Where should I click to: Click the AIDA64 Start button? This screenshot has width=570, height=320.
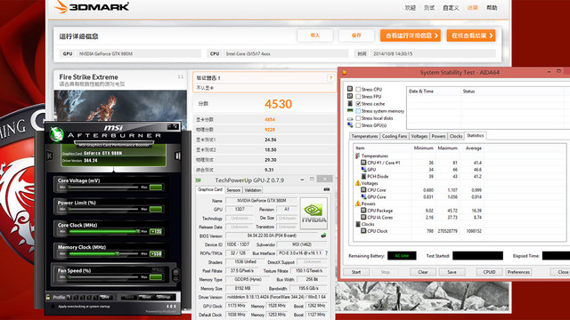tap(356, 272)
